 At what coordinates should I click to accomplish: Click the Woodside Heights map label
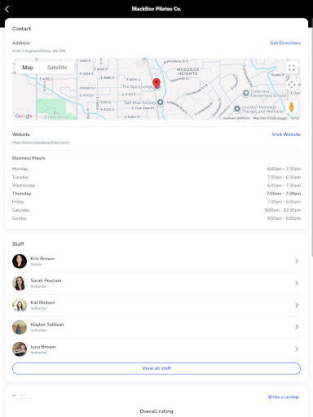tap(187, 72)
